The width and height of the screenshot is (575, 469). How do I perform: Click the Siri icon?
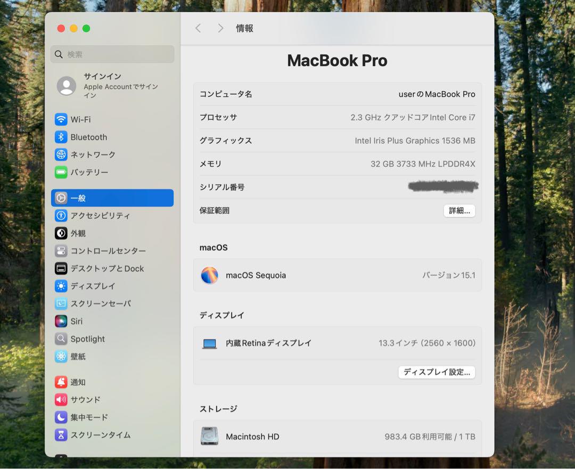[x=61, y=321]
